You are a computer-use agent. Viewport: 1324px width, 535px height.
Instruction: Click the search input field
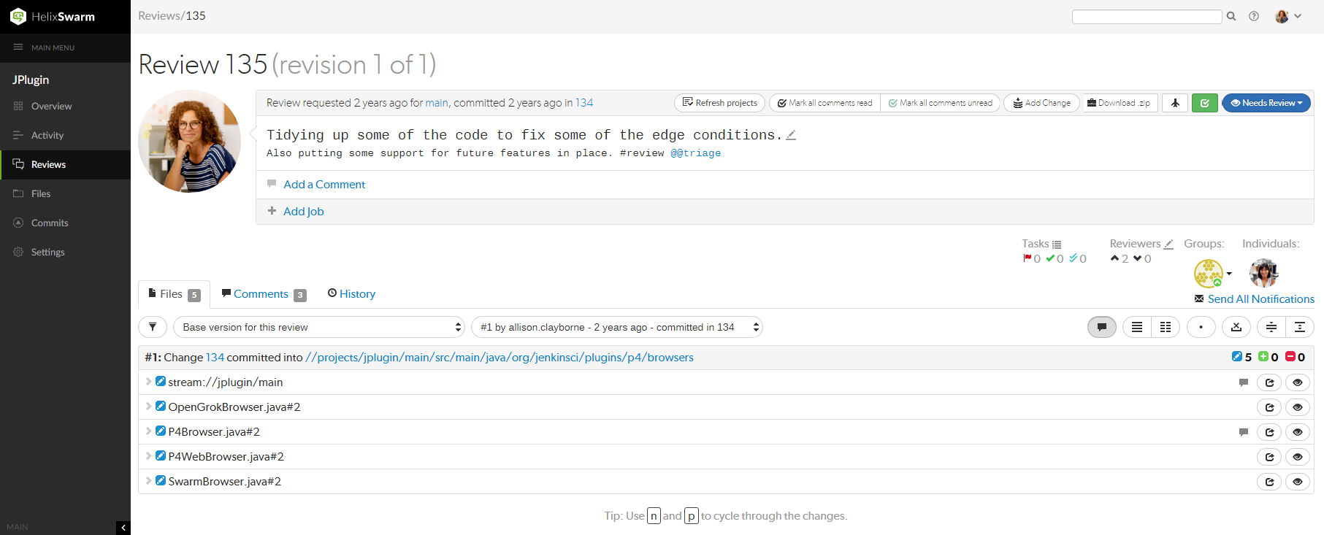(x=1147, y=16)
